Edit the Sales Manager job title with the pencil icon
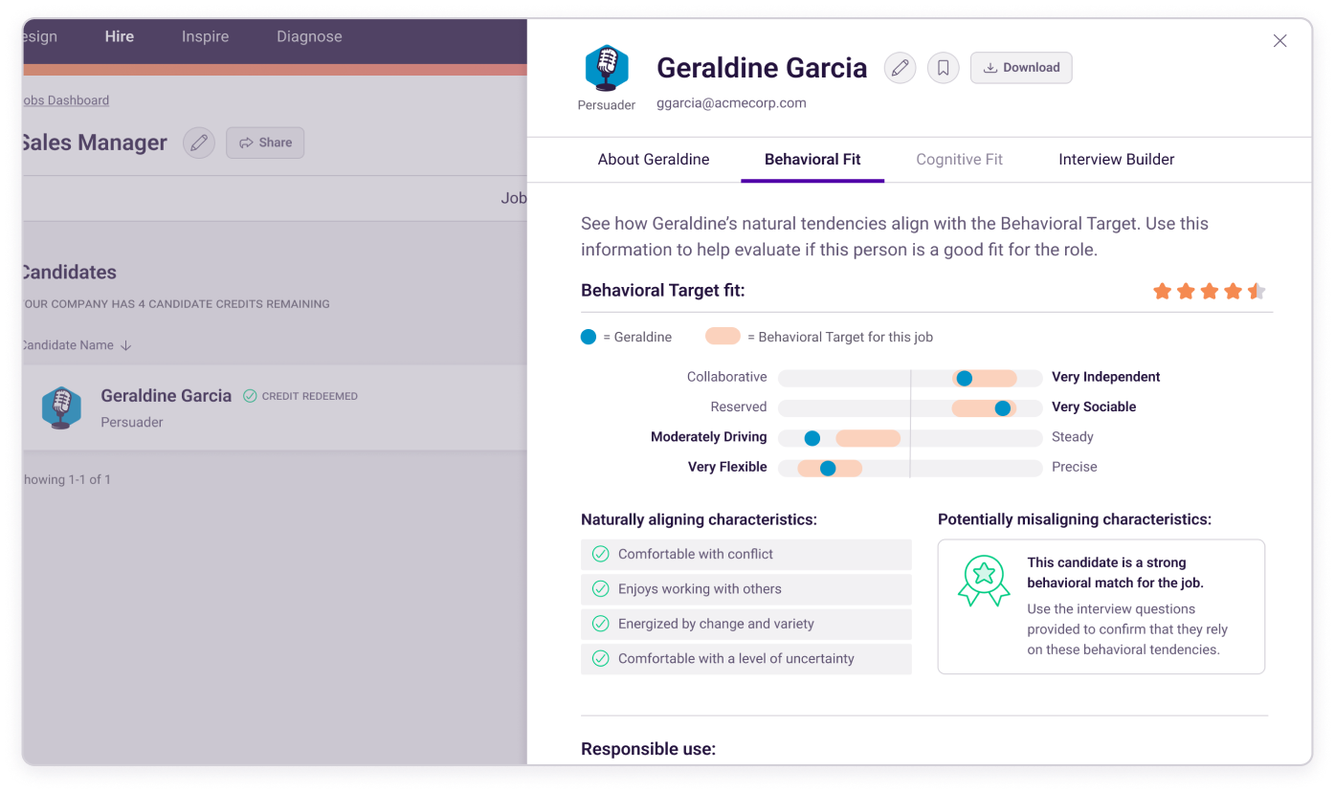This screenshot has height=792, width=1335. 199,143
